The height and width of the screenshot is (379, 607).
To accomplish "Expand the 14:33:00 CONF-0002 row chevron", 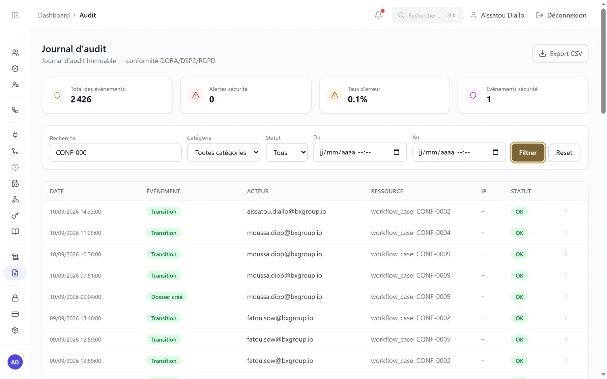I will [x=566, y=211].
